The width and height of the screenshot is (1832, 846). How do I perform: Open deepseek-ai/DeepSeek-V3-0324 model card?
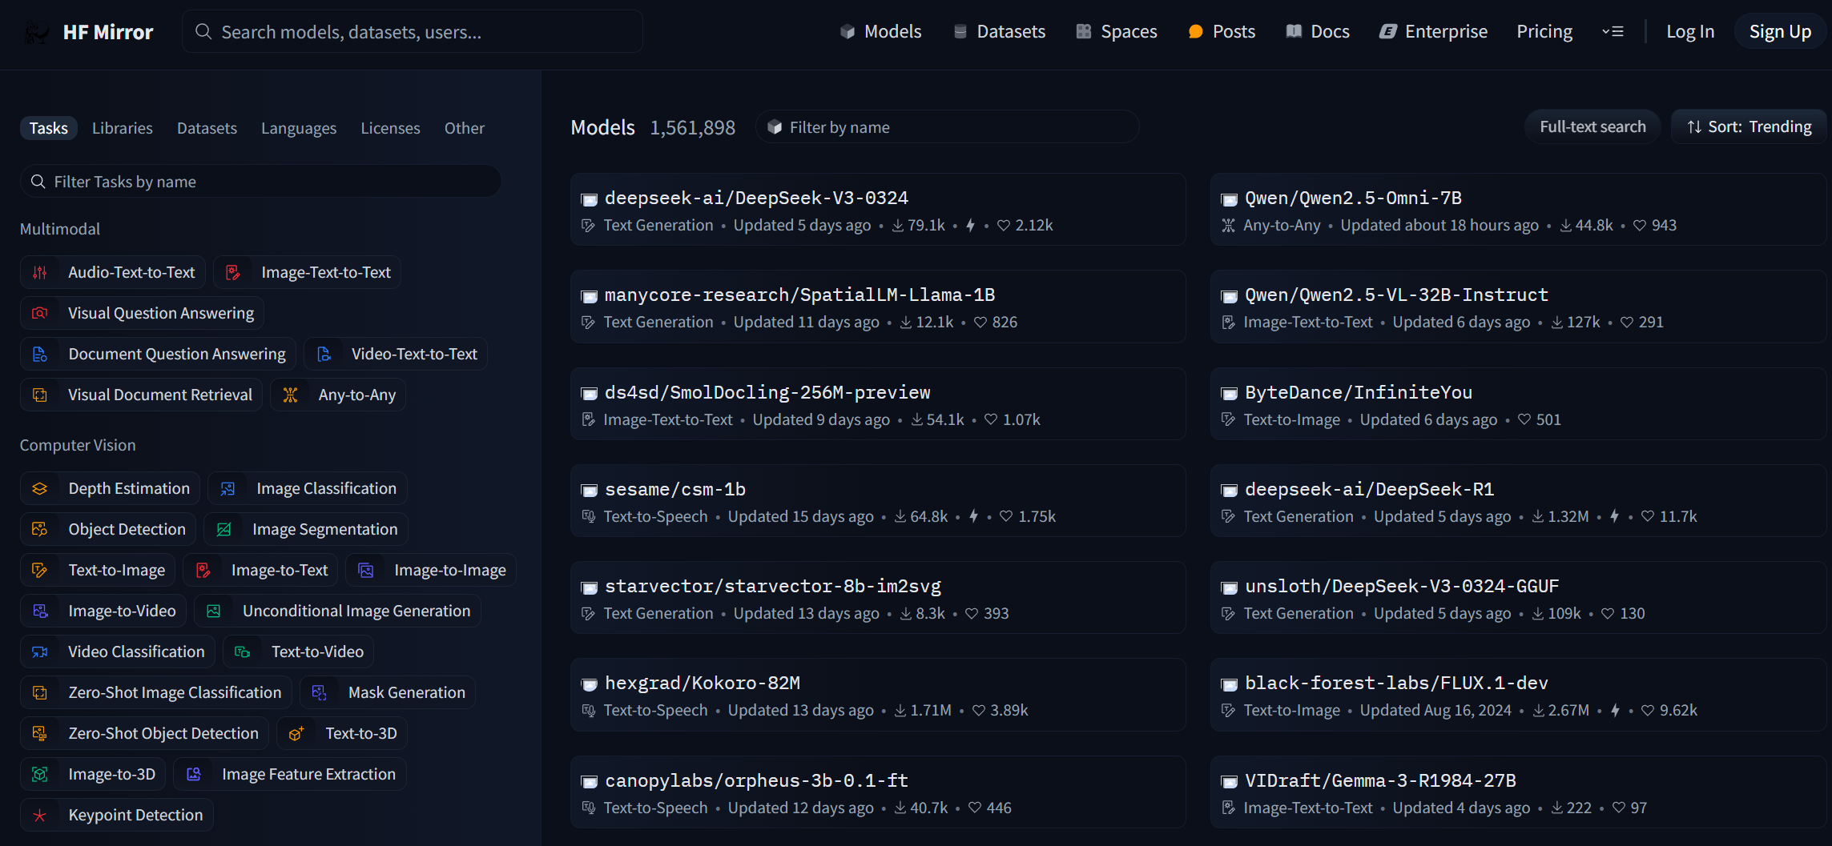point(878,210)
